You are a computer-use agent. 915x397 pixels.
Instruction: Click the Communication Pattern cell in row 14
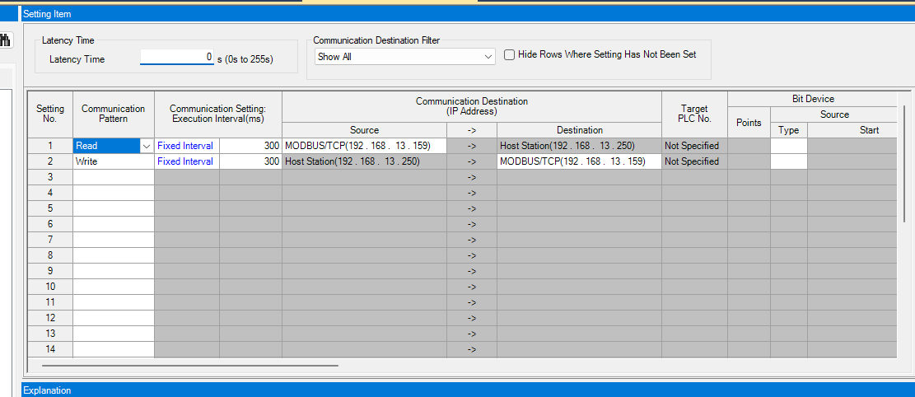(x=113, y=349)
